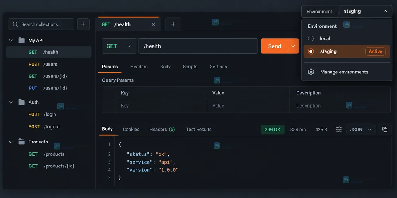Open POST /users request
Viewport: 397px width, 198px height.
(49, 64)
